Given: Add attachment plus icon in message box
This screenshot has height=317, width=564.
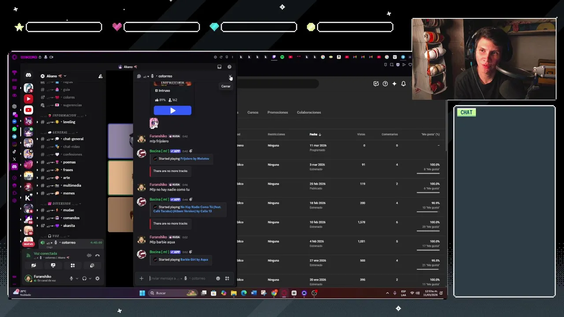Looking at the screenshot, I should [141, 278].
